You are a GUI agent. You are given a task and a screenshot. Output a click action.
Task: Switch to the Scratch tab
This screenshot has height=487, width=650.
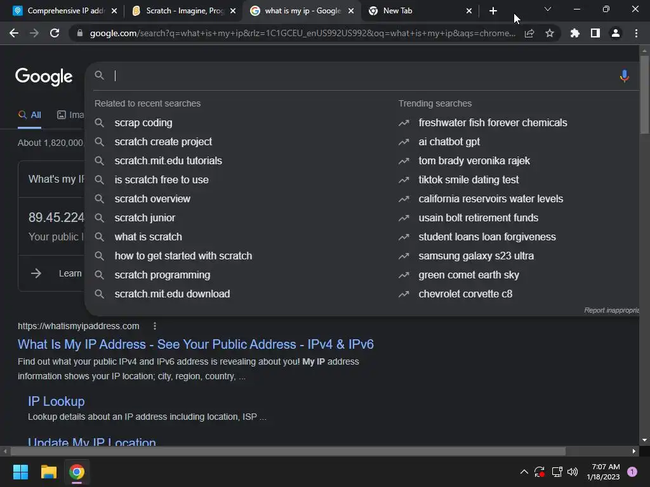[x=184, y=11]
